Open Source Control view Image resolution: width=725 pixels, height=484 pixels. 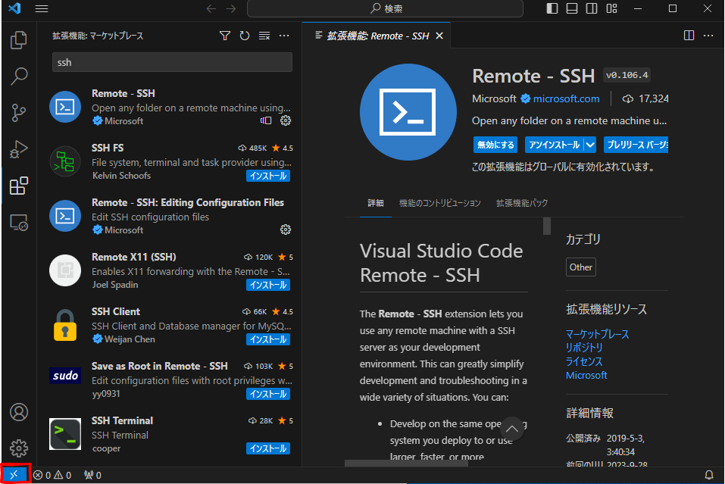point(19,113)
